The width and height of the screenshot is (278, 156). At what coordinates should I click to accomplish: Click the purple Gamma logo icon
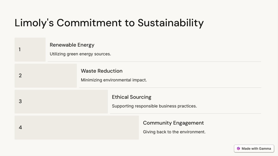click(x=239, y=149)
